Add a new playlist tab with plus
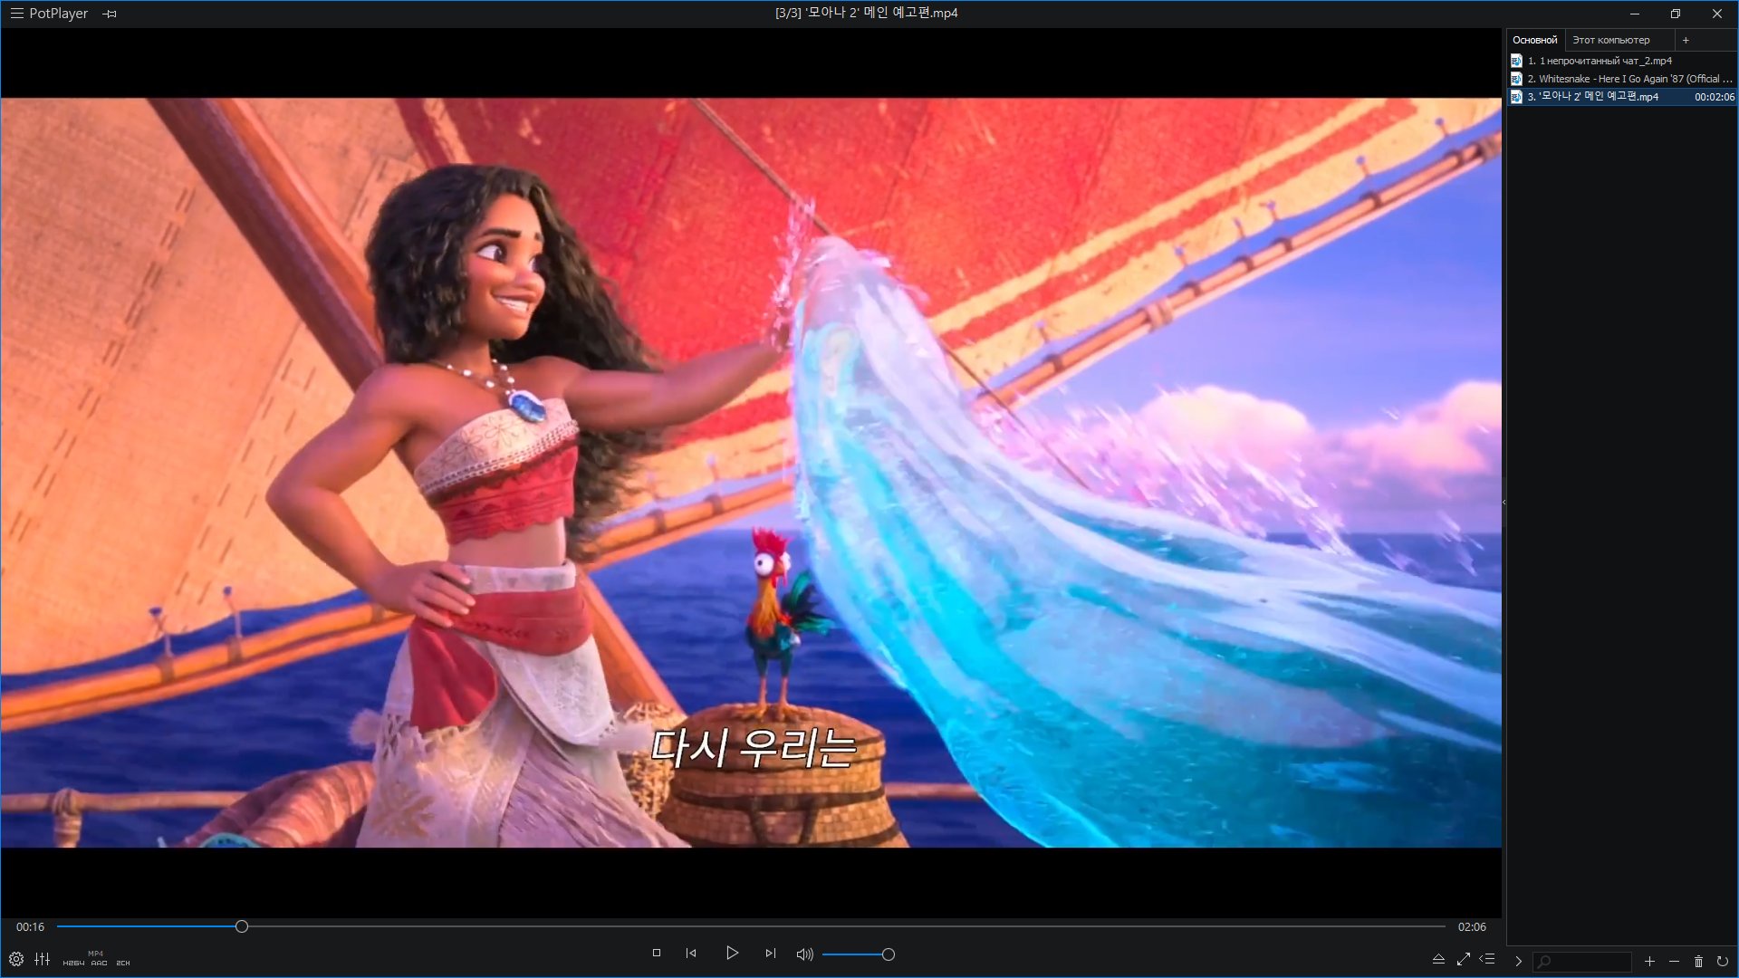 (1686, 40)
